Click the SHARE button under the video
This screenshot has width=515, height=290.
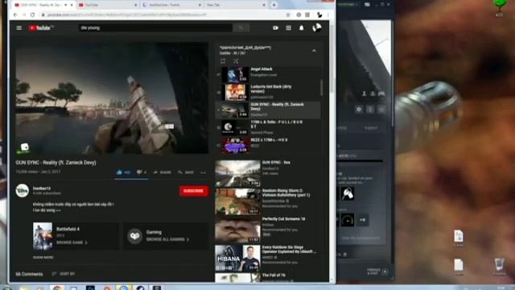pyautogui.click(x=163, y=172)
